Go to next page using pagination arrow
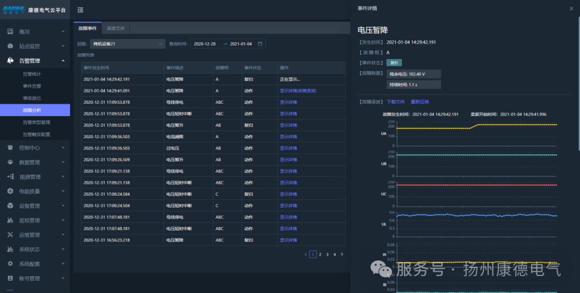This screenshot has height=293, width=580. (x=342, y=254)
